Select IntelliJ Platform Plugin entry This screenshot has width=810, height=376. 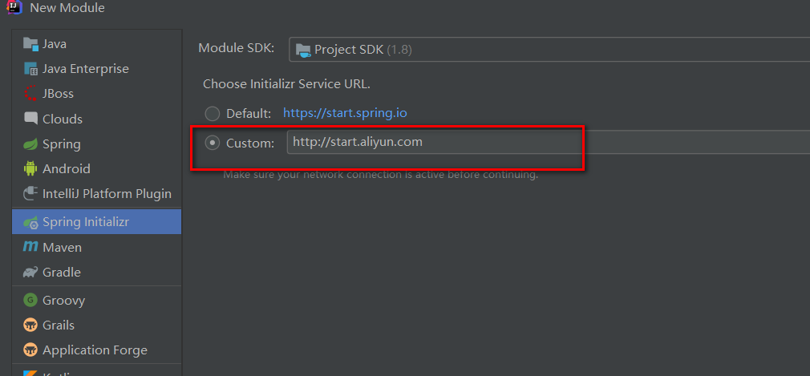click(x=96, y=194)
